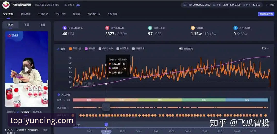Click the hourglass icon before 时长
Viewport: 277px width, 134px height.
click(244, 5)
